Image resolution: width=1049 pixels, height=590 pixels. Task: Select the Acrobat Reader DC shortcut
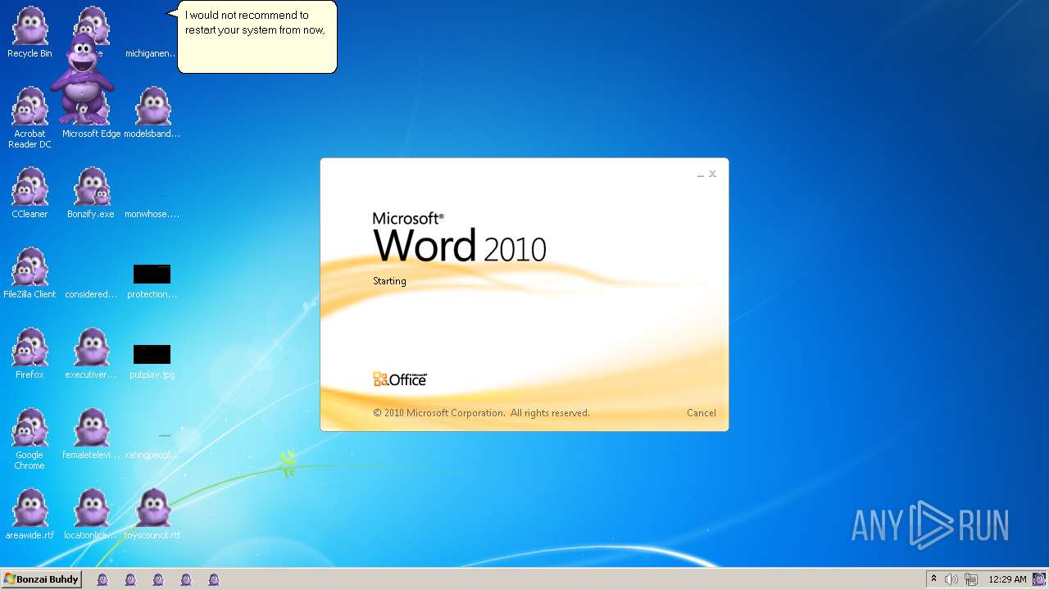coord(30,119)
